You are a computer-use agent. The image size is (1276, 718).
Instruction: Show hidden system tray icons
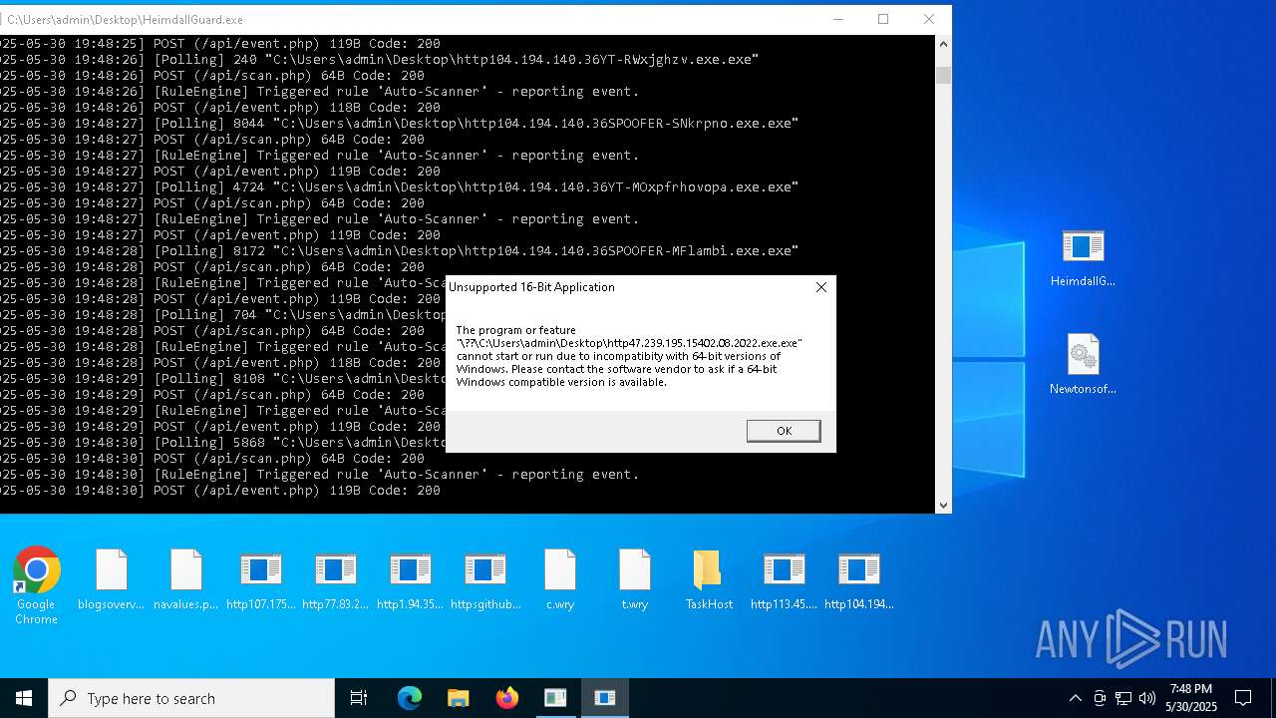1075,698
